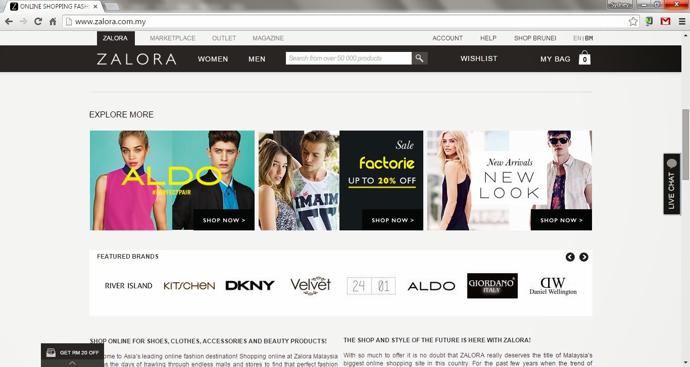The image size is (690, 367).
Task: Open the HELP link
Action: coord(488,38)
